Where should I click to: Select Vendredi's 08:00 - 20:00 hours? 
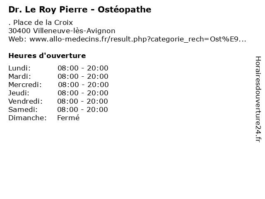pyautogui.click(x=82, y=101)
